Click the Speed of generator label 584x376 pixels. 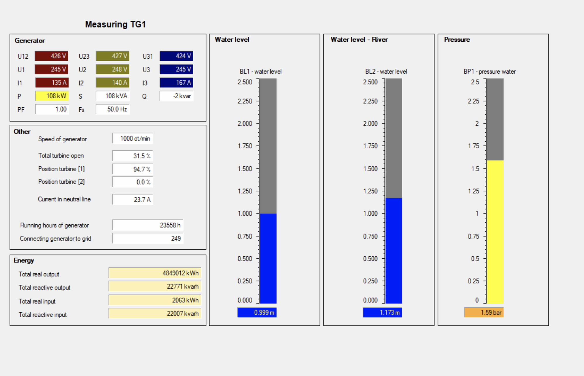coord(62,139)
